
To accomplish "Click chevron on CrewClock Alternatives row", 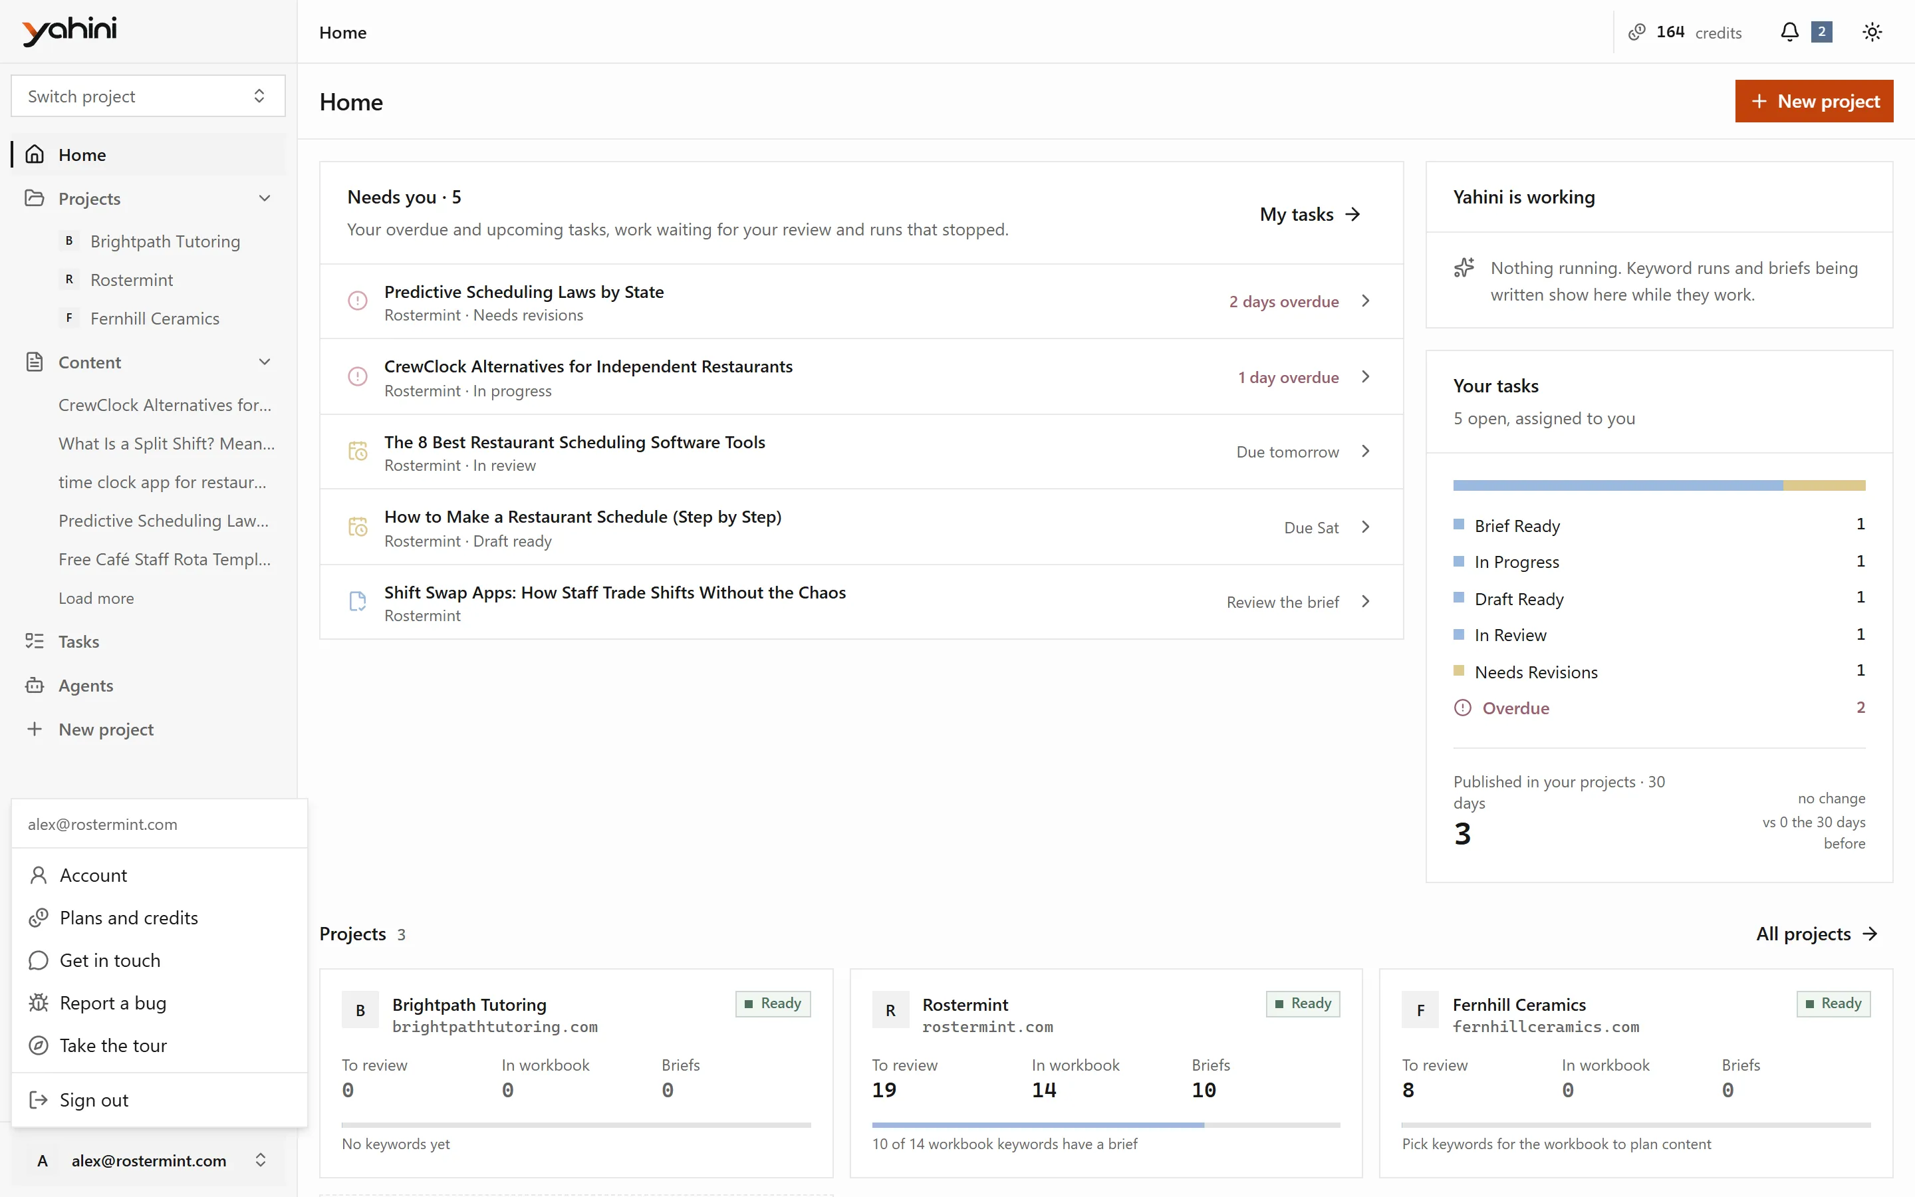I will pyautogui.click(x=1365, y=377).
